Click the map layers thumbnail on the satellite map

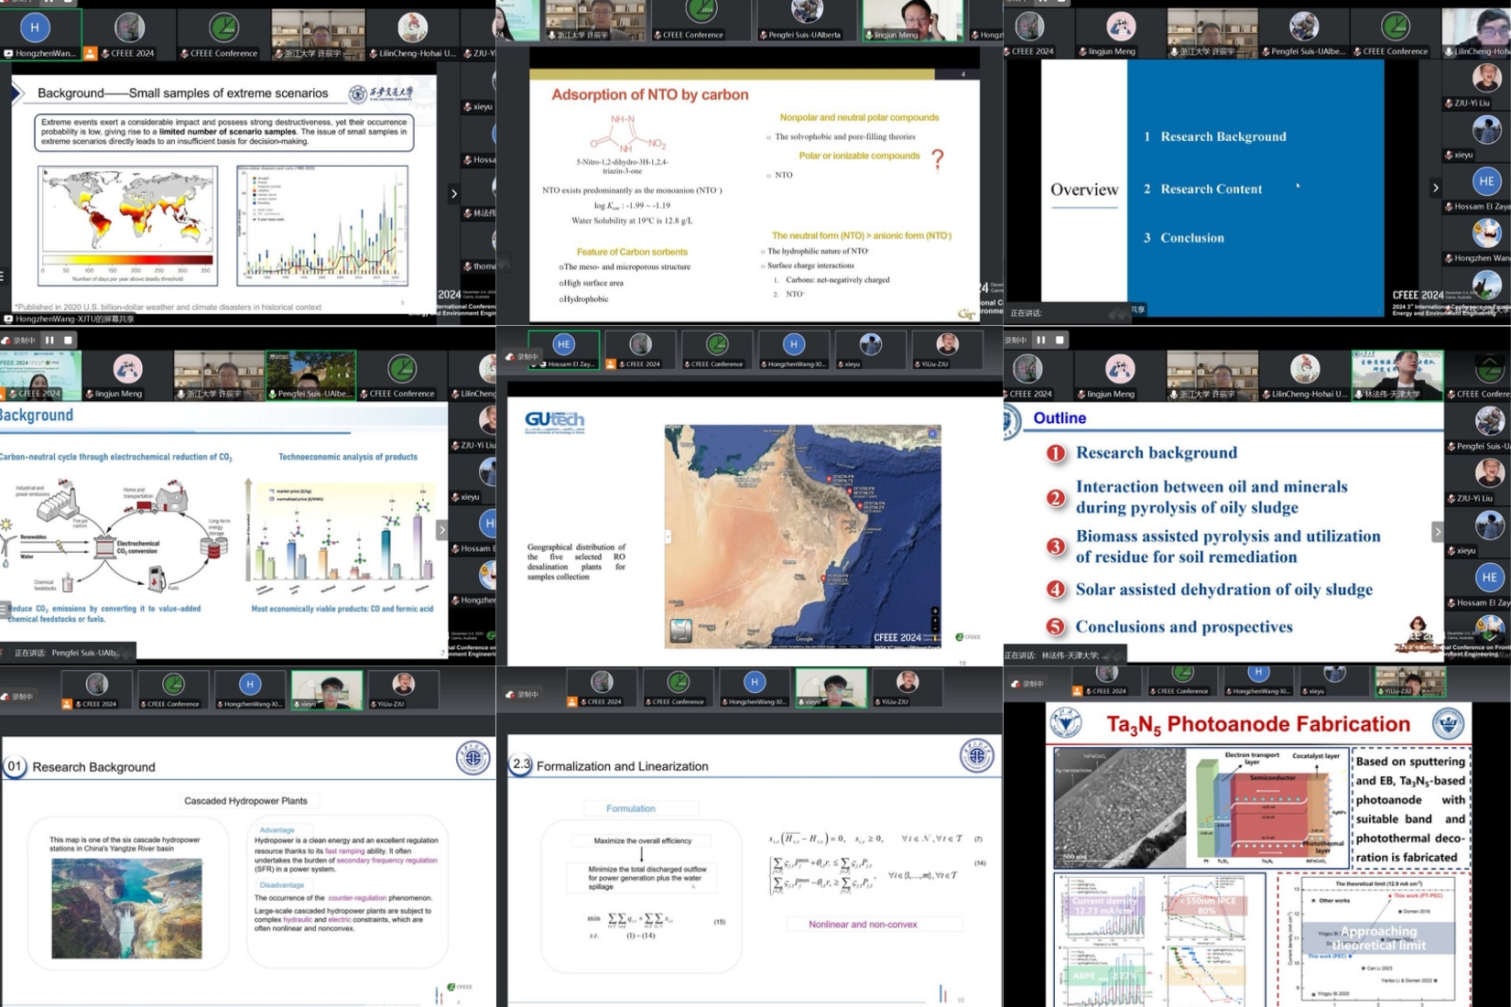point(680,631)
